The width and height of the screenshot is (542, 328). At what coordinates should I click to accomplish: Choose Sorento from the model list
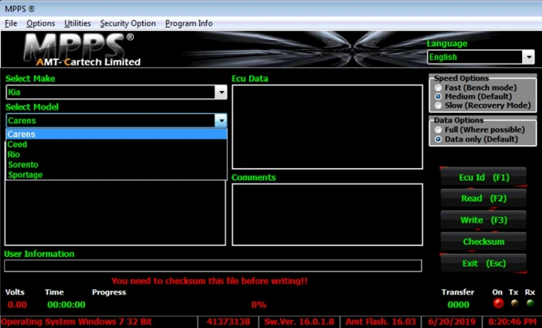coord(117,165)
